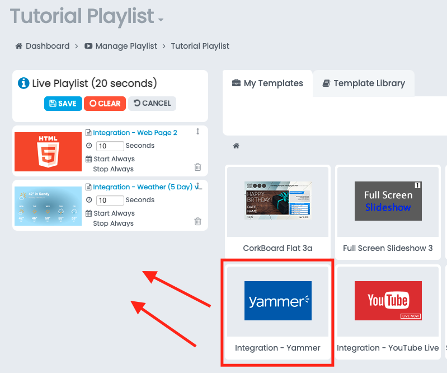The width and height of the screenshot is (447, 373).
Task: Click CorkBoard Flat 3a label
Action: click(x=277, y=248)
